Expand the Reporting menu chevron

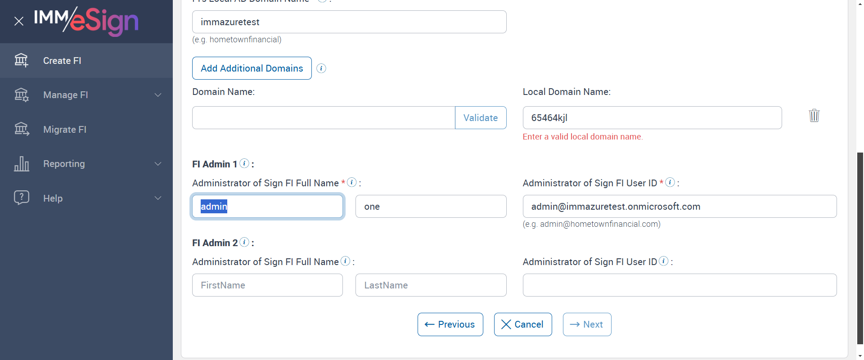[158, 164]
